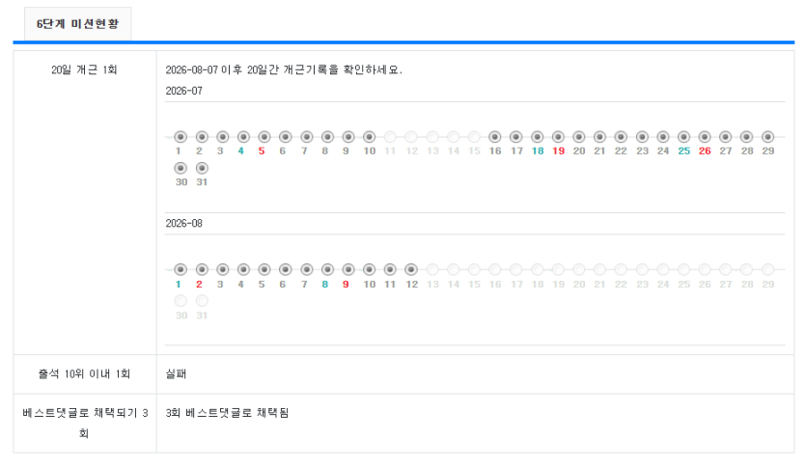Click the July day 16 attendance marker
The width and height of the screenshot is (806, 467).
pos(495,137)
